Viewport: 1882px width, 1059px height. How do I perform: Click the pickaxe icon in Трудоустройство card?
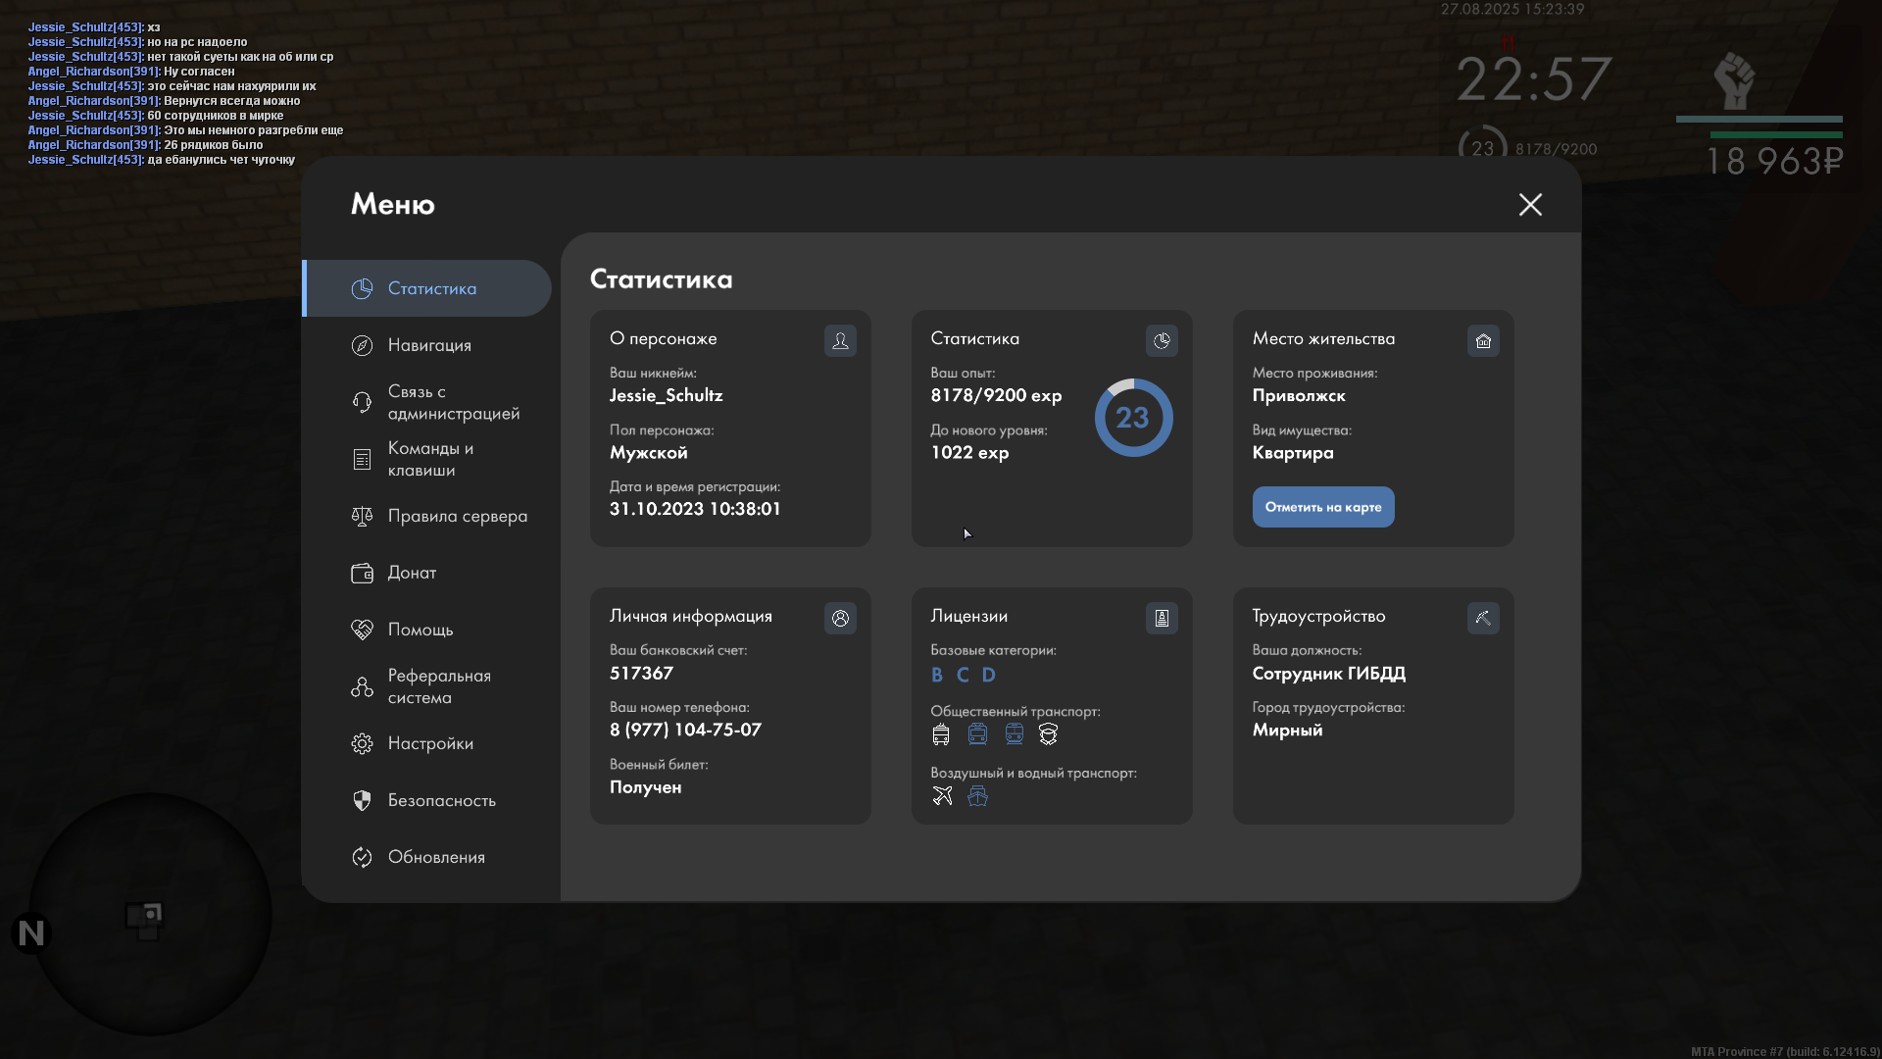coord(1483,618)
